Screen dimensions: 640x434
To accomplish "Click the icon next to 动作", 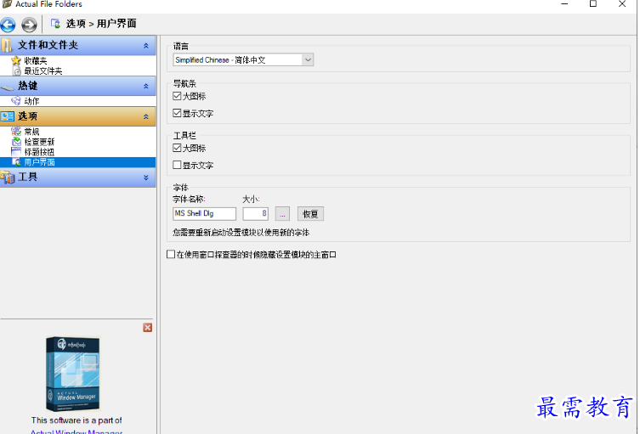I will click(16, 101).
